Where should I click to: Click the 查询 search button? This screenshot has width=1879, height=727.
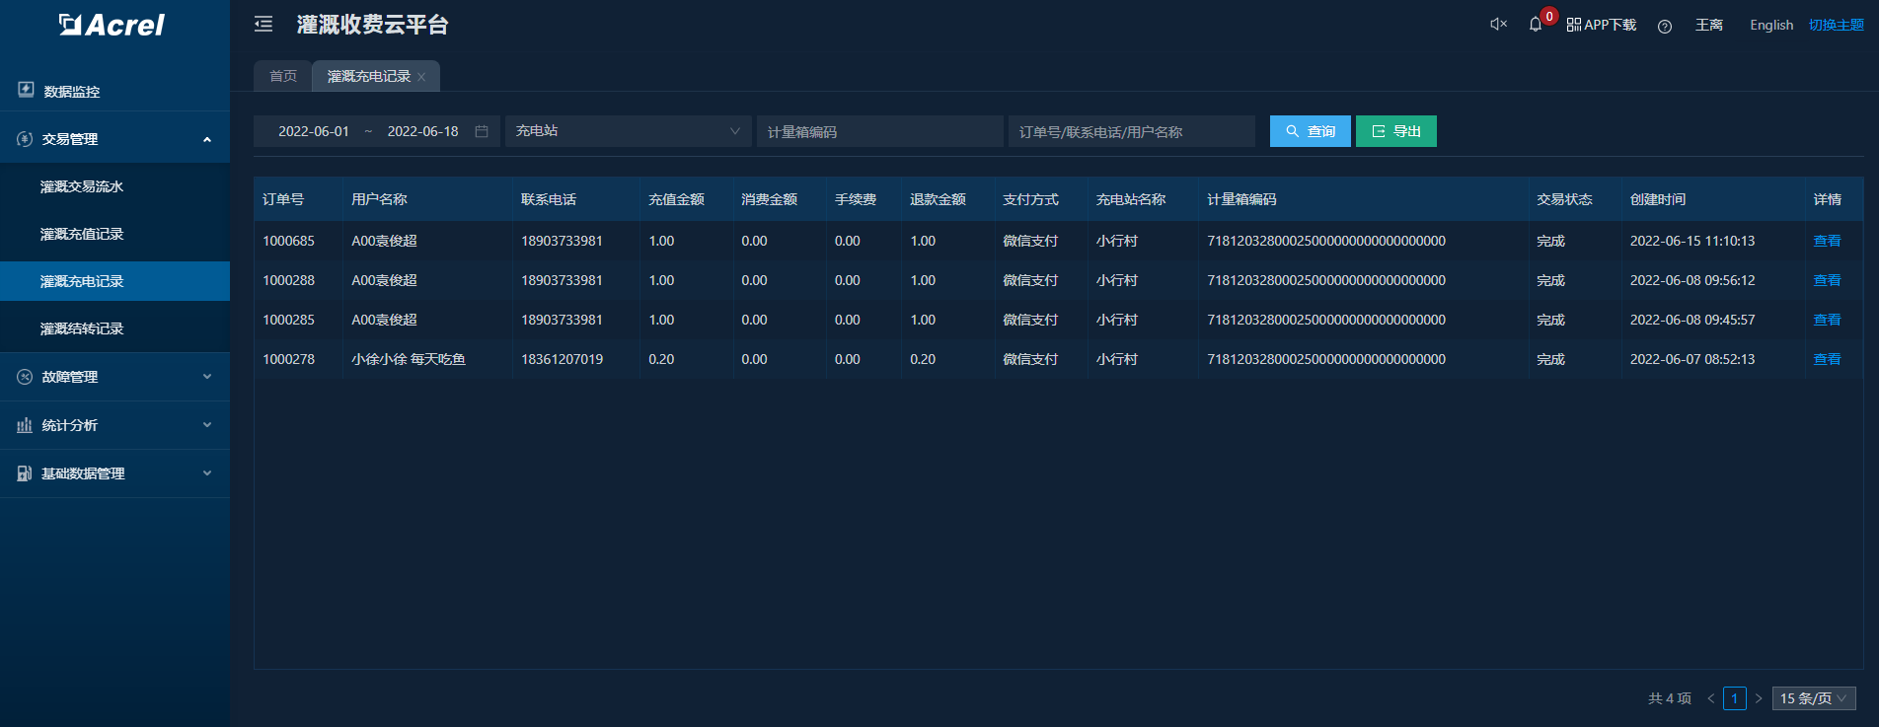1311,131
